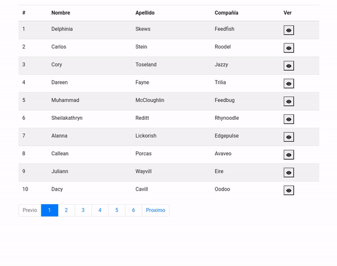The height and width of the screenshot is (266, 337).
Task: Select the name cell Alanna
Action: [x=60, y=136]
